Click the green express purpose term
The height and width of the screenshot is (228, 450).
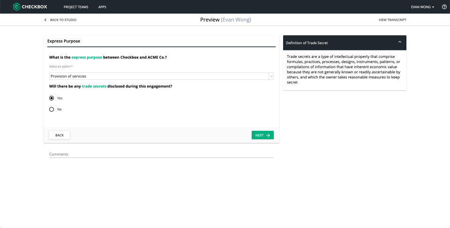click(x=87, y=57)
